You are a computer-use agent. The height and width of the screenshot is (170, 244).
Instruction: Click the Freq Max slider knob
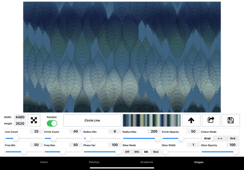(x=63, y=152)
